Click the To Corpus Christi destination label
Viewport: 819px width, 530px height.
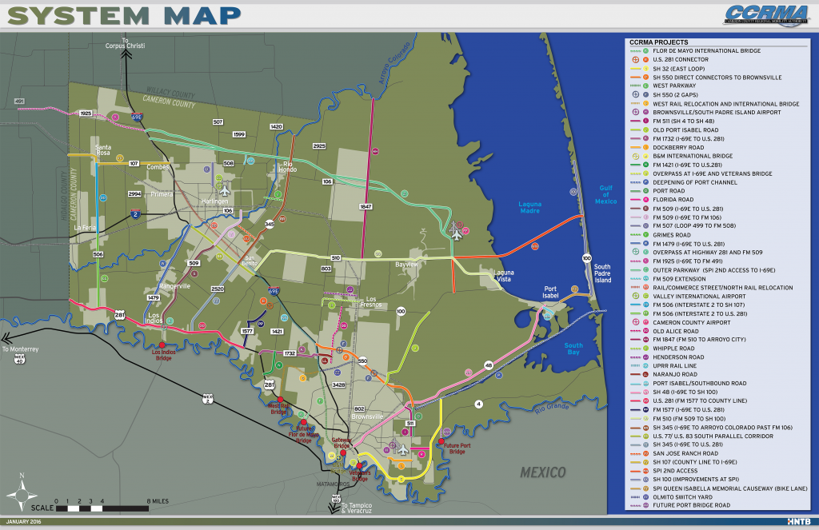[126, 42]
